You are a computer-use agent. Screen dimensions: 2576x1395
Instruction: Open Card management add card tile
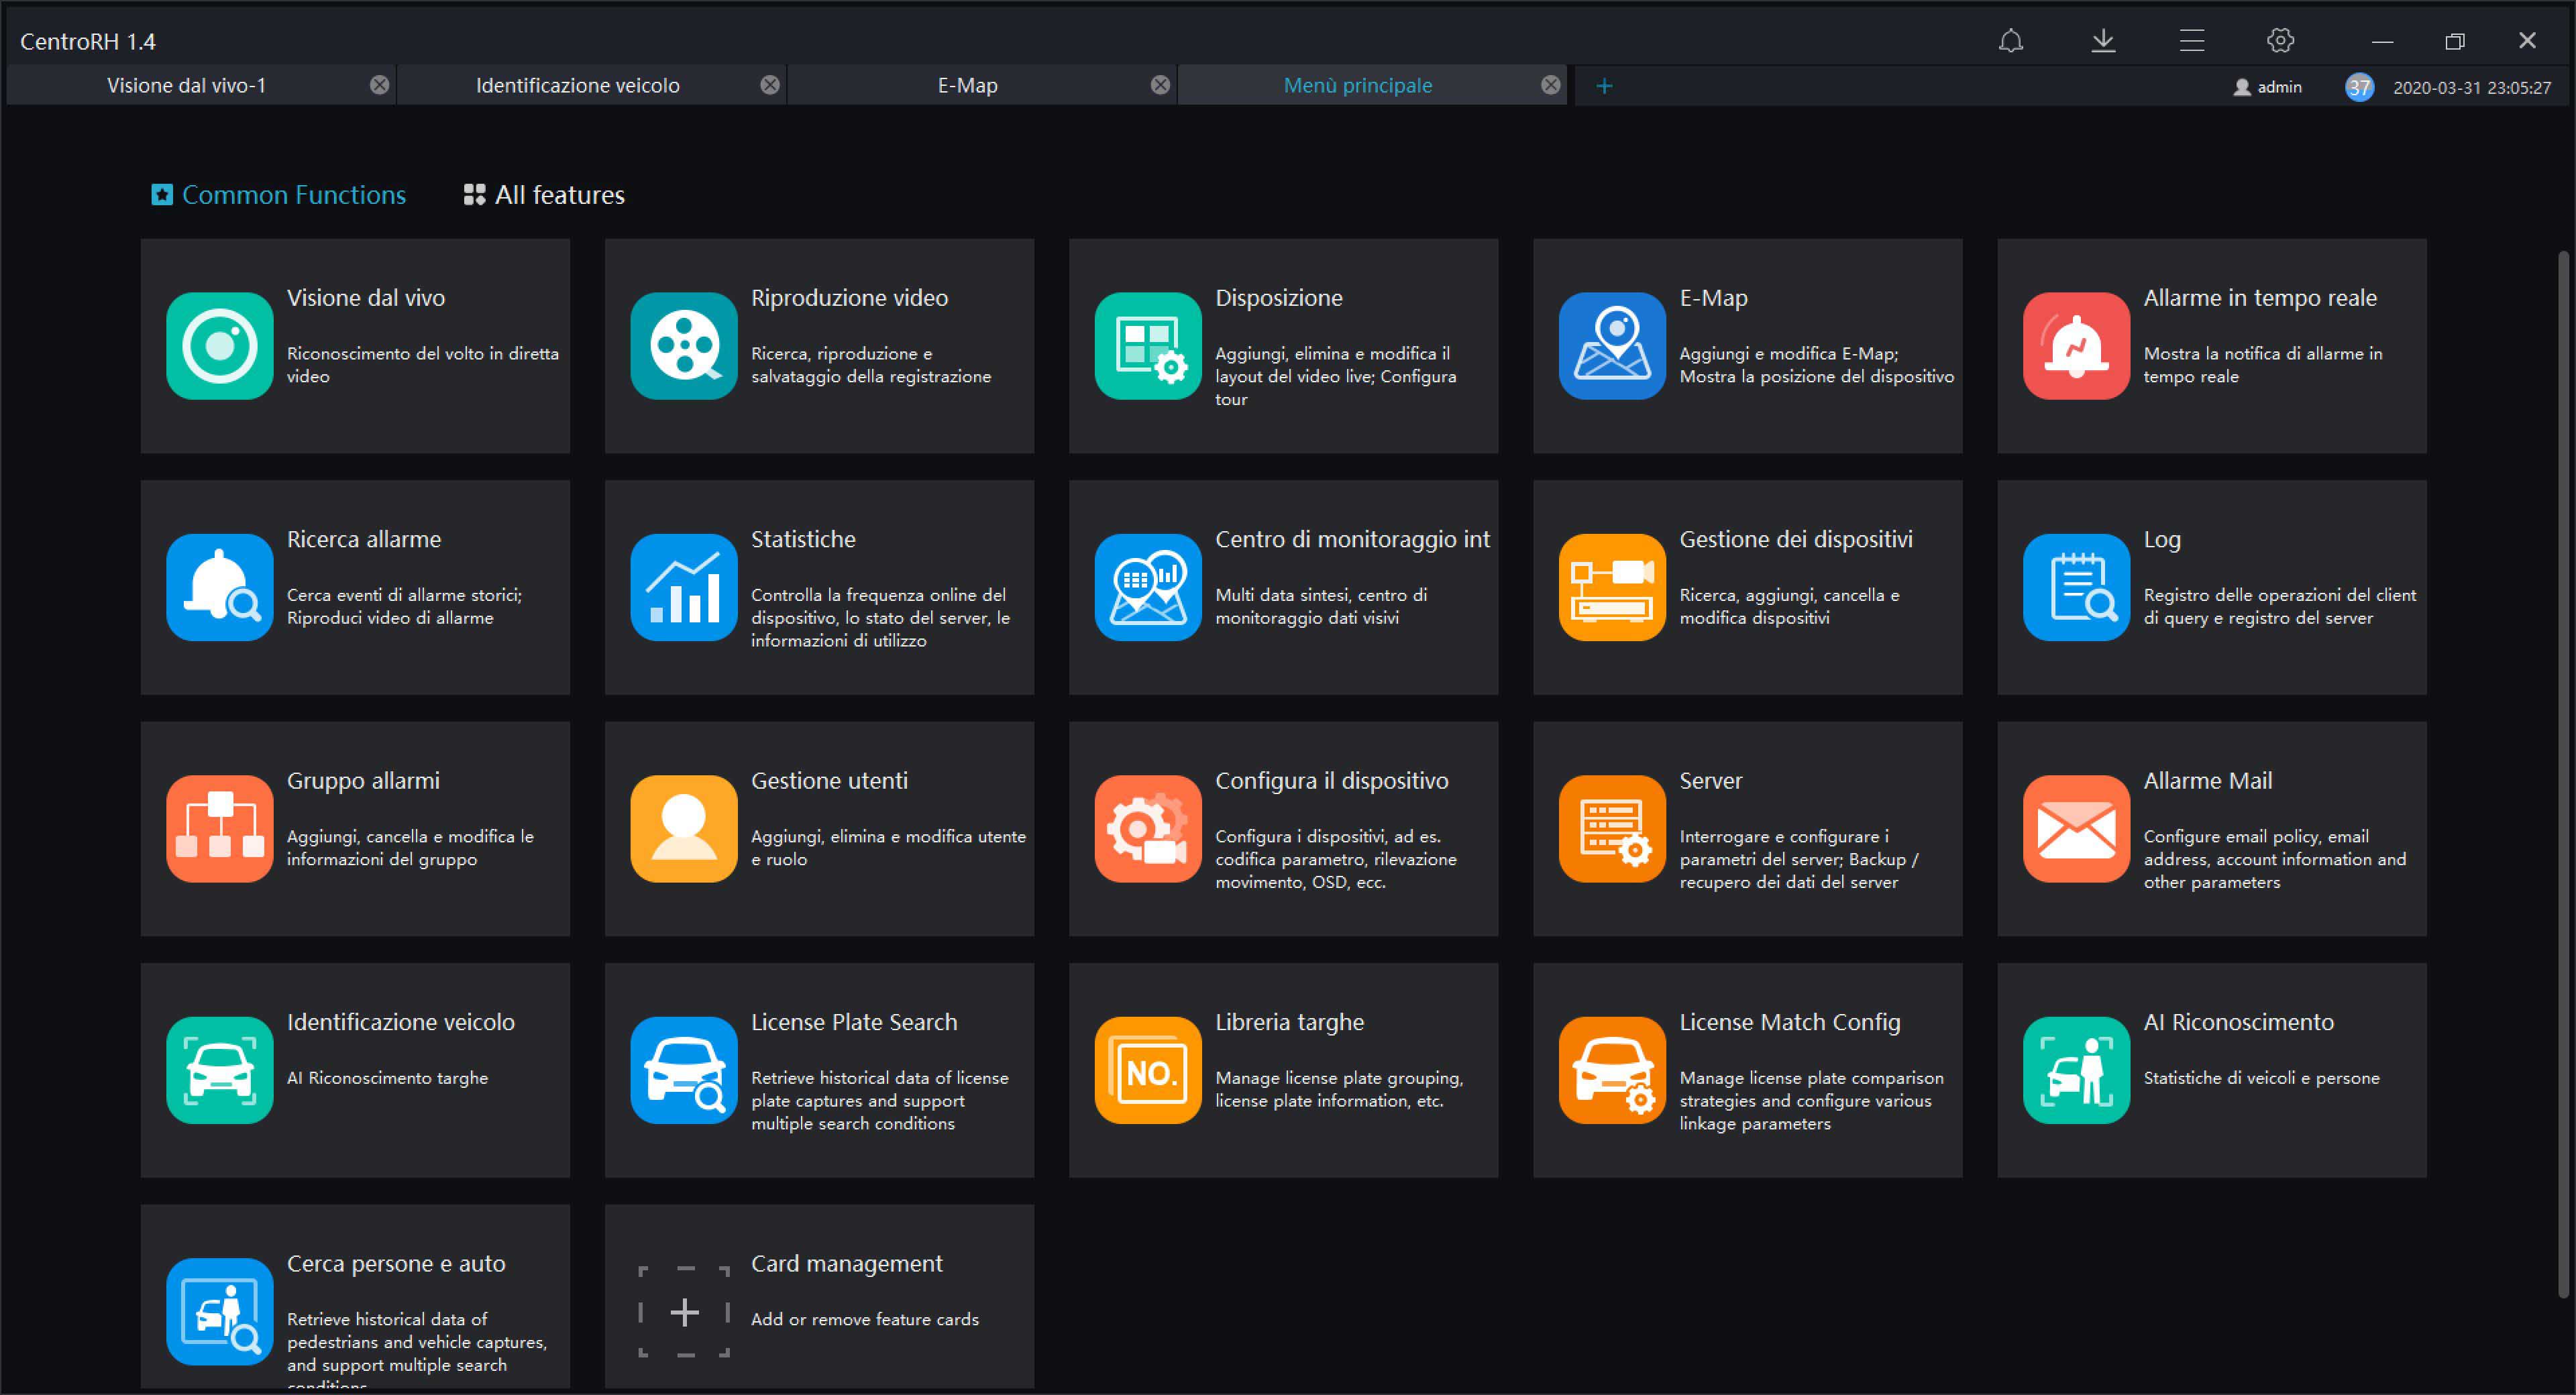[684, 1311]
